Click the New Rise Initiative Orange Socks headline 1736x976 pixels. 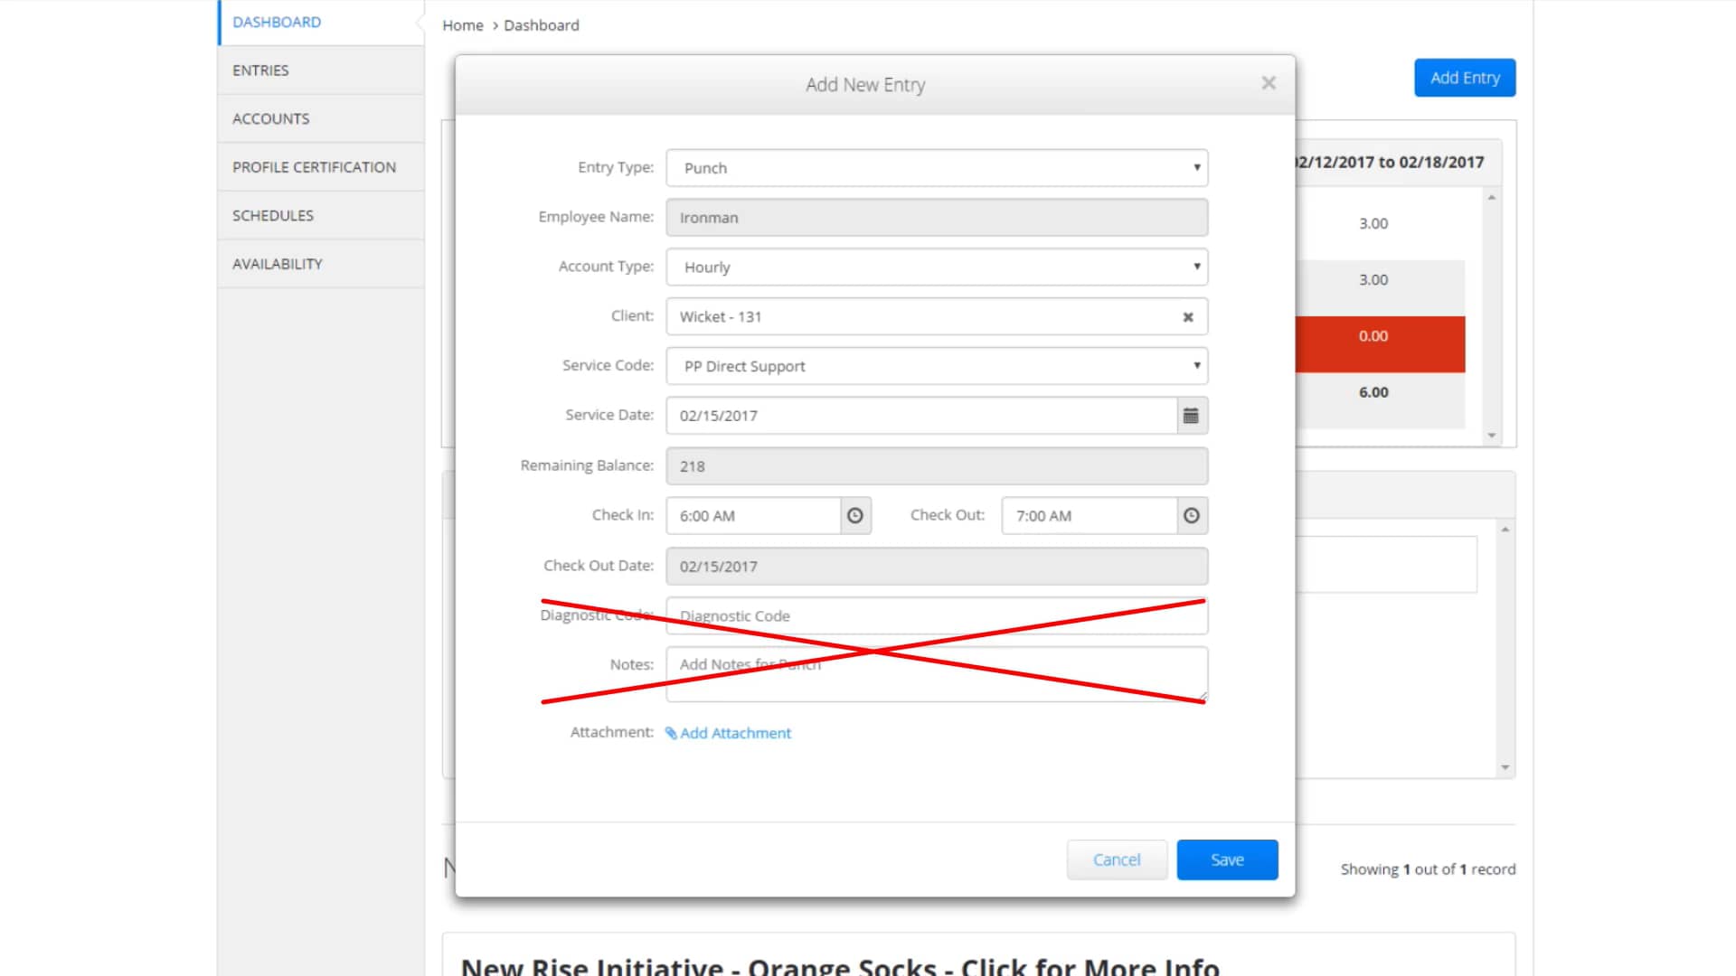(841, 965)
